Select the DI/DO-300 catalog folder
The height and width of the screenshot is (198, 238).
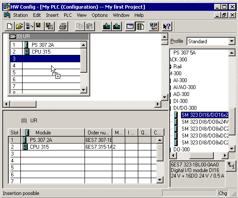click(185, 108)
